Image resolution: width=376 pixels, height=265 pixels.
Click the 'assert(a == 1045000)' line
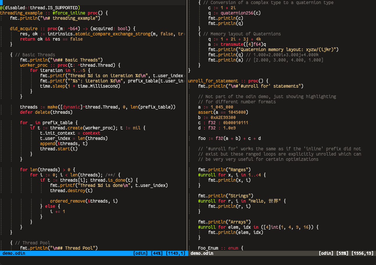pos(223,112)
